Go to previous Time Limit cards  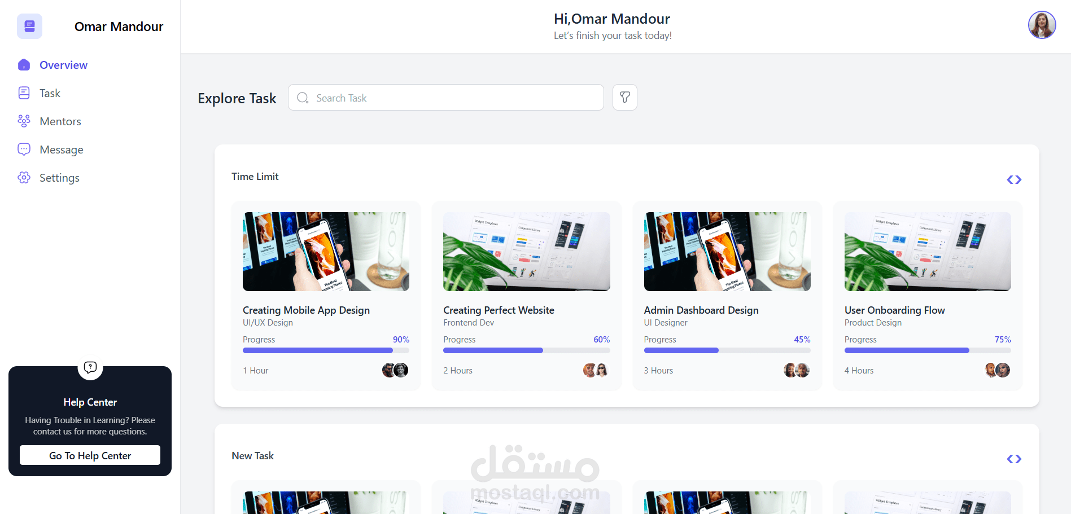click(x=1010, y=179)
